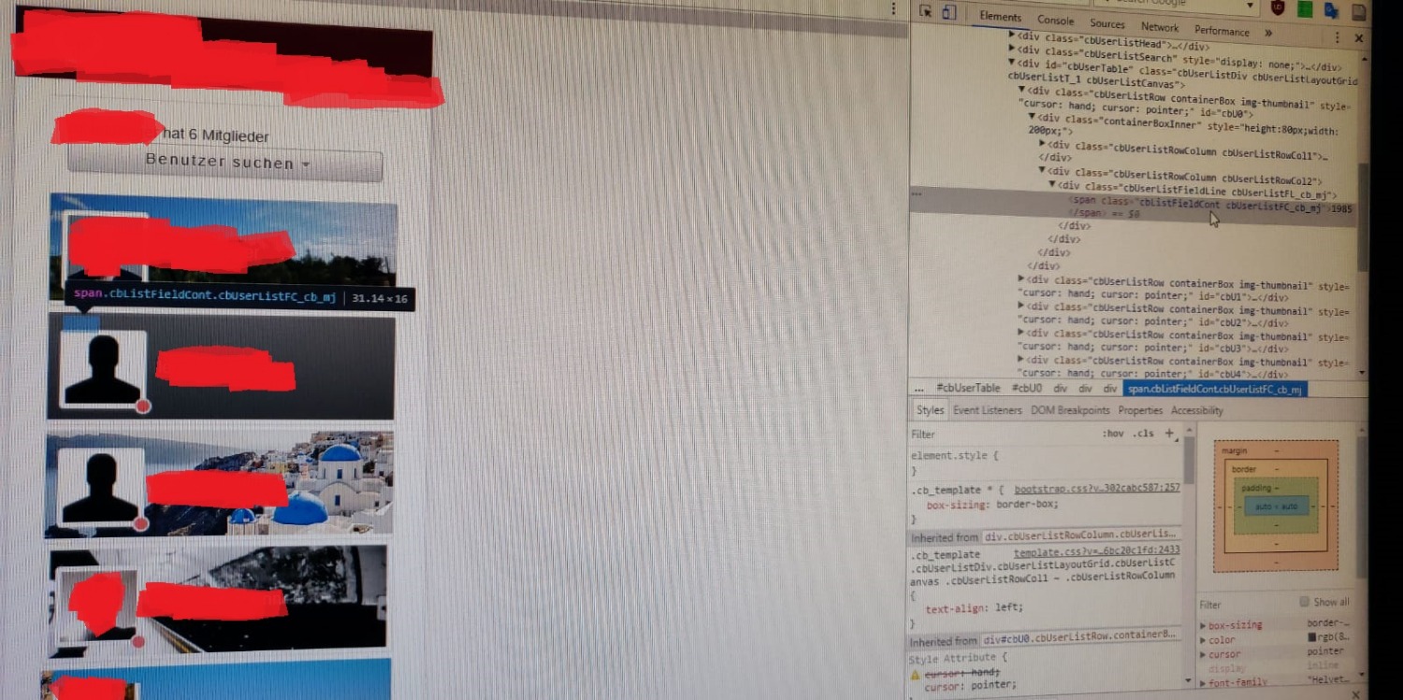Open the page's three-dot menu

894,7
